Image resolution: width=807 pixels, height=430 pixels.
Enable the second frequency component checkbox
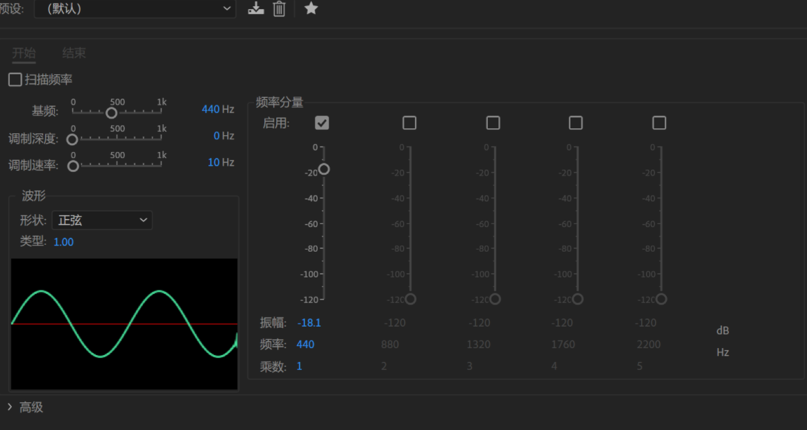409,122
